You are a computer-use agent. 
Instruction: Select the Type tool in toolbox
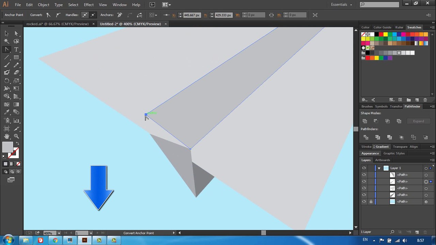(x=16, y=49)
